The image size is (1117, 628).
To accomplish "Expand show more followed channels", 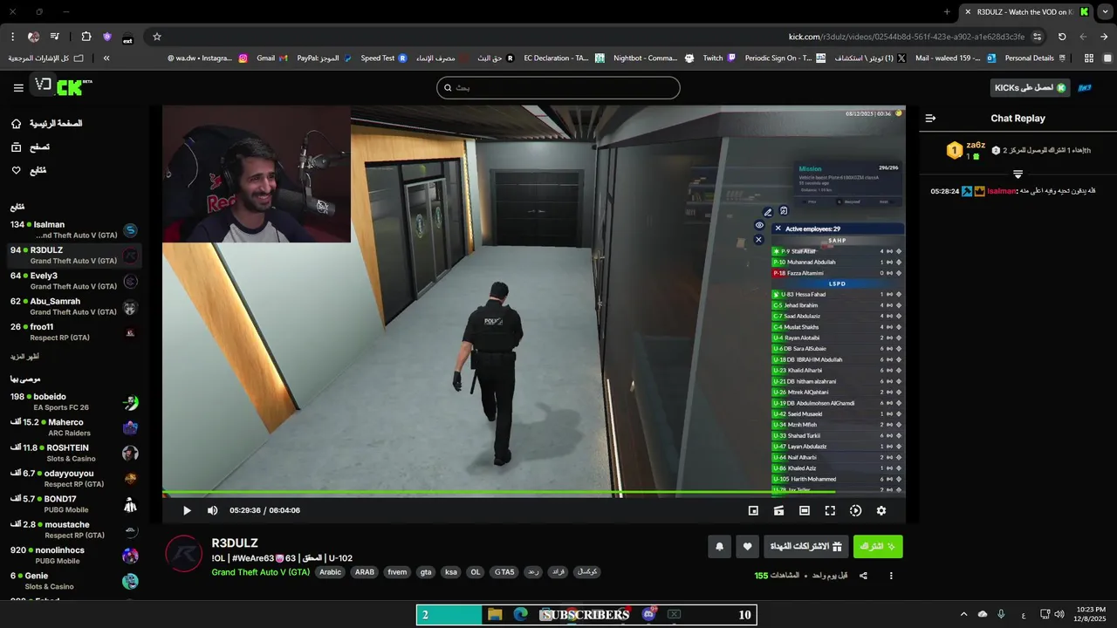I will (24, 357).
